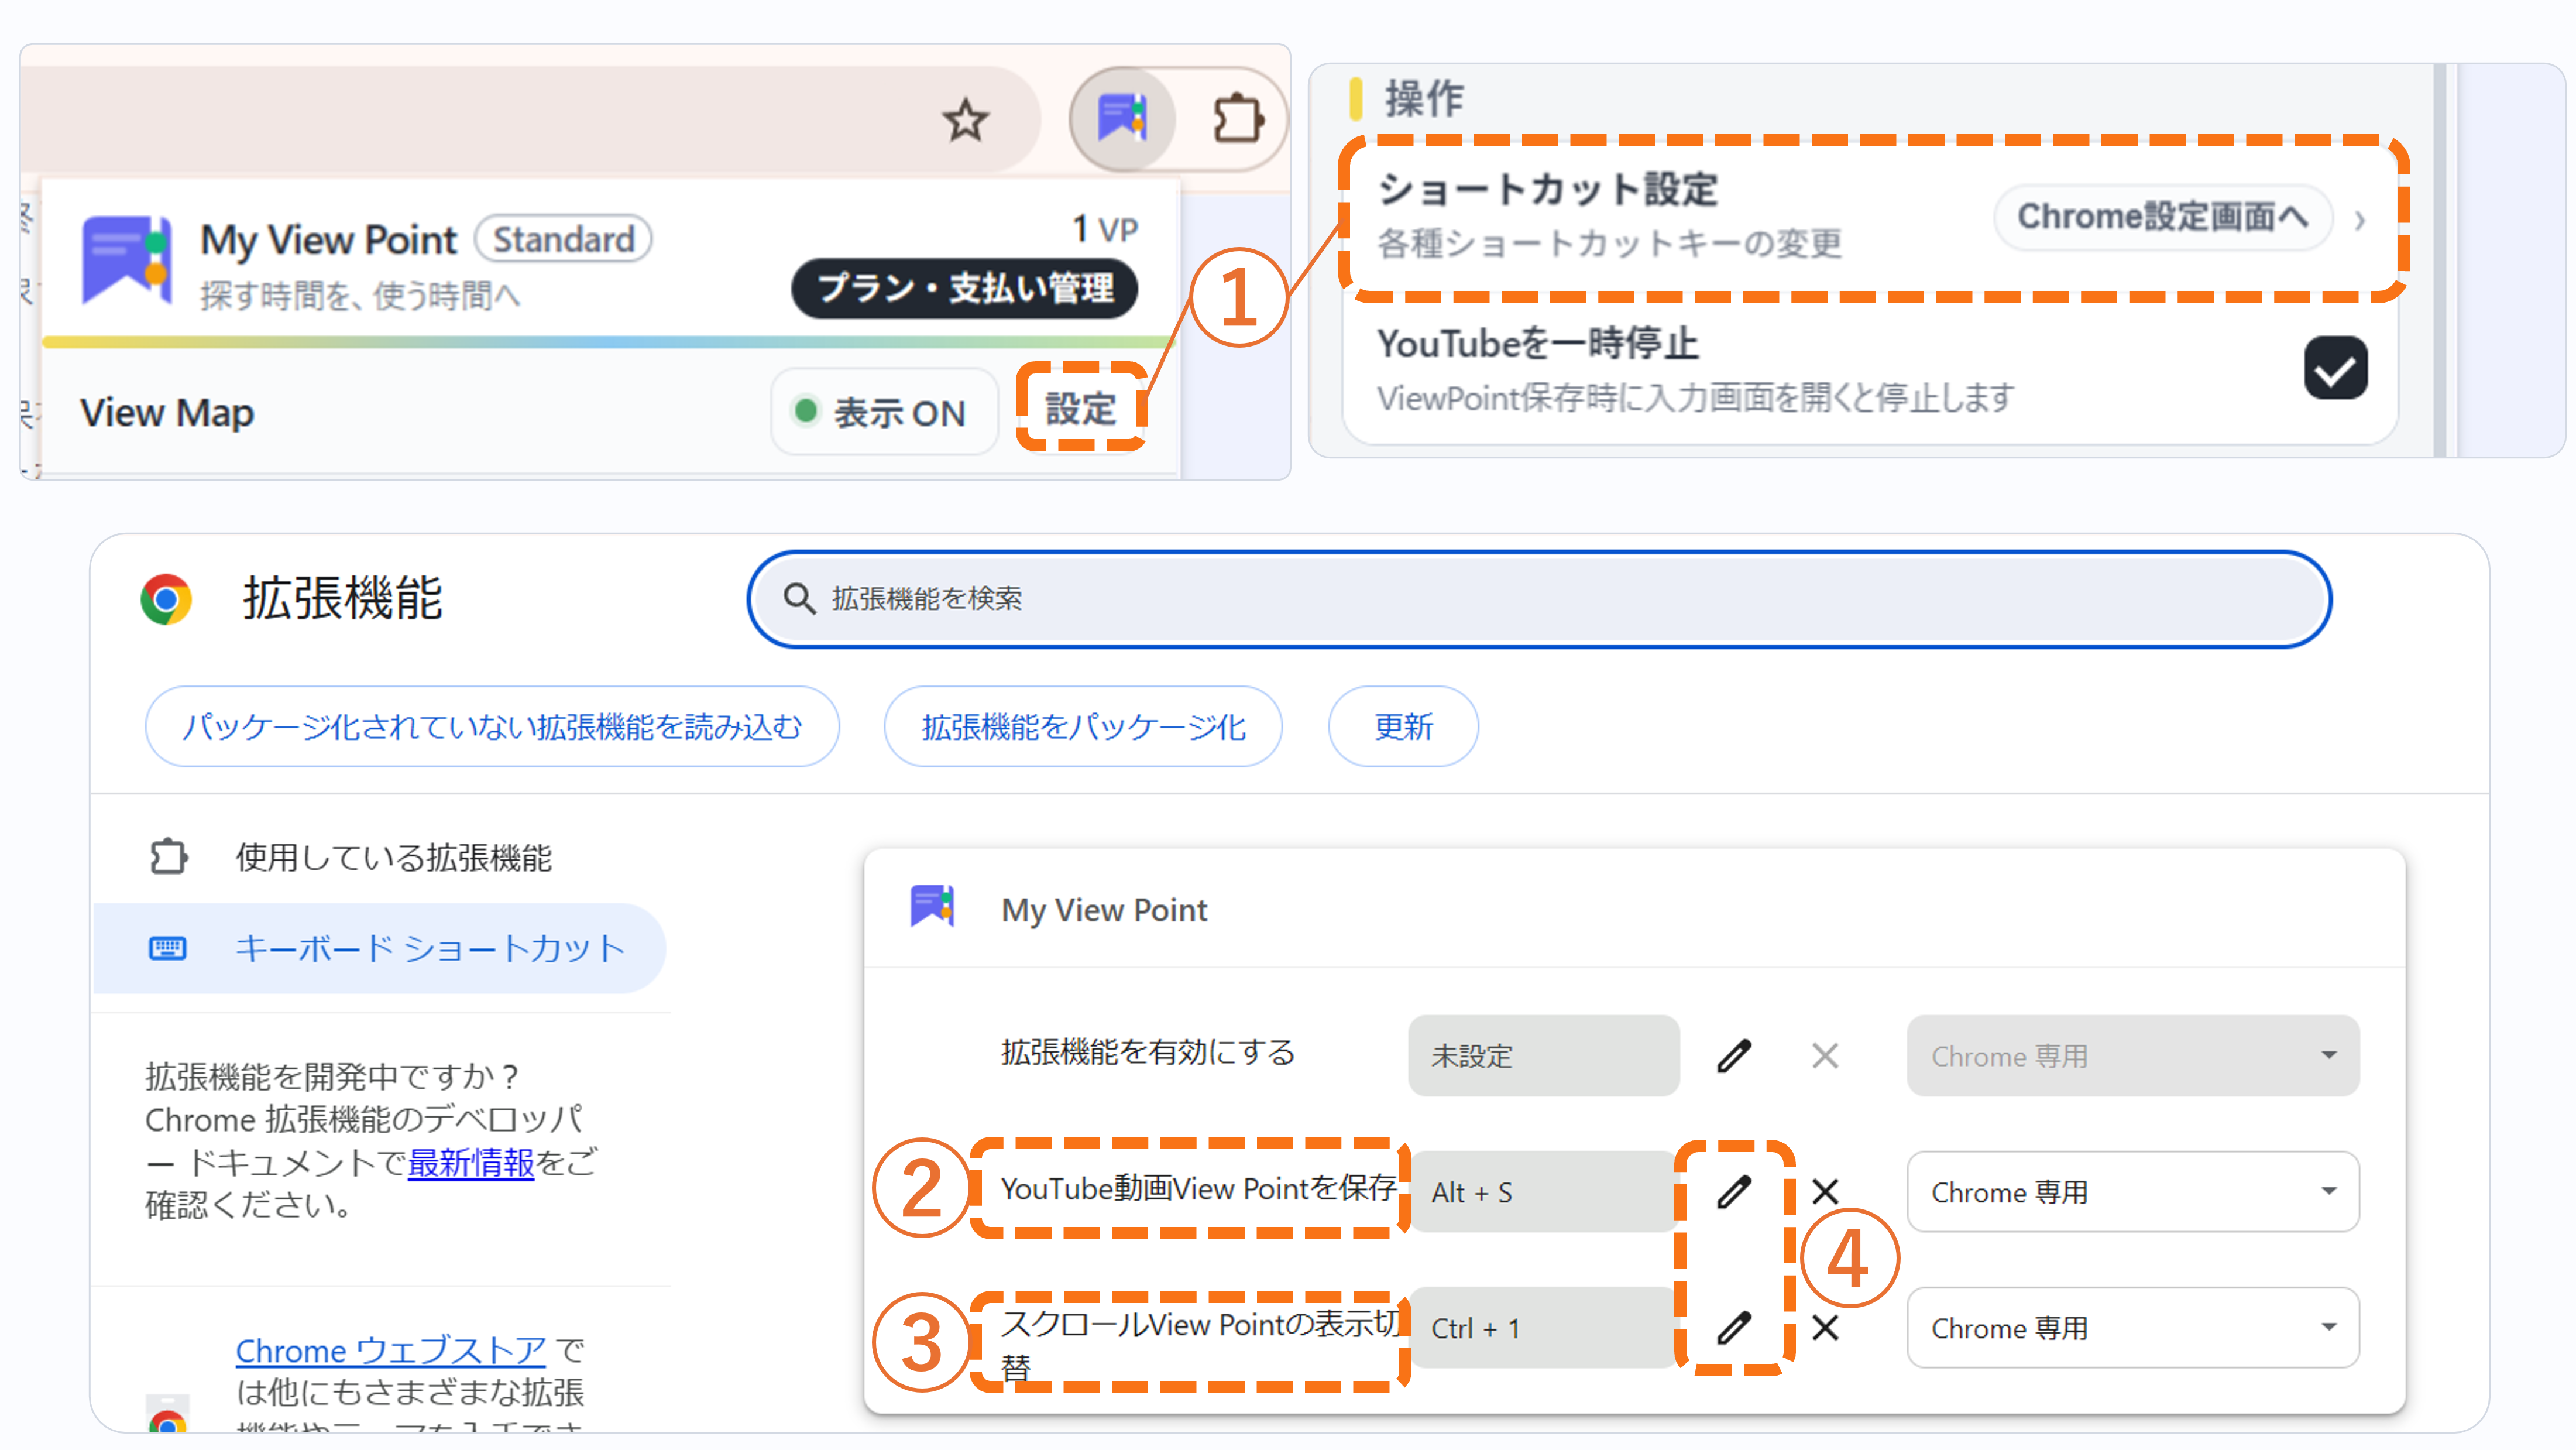Open 使用している拡張機能 sidebar item
Viewport: 2576px width, 1450px height.
coord(380,857)
